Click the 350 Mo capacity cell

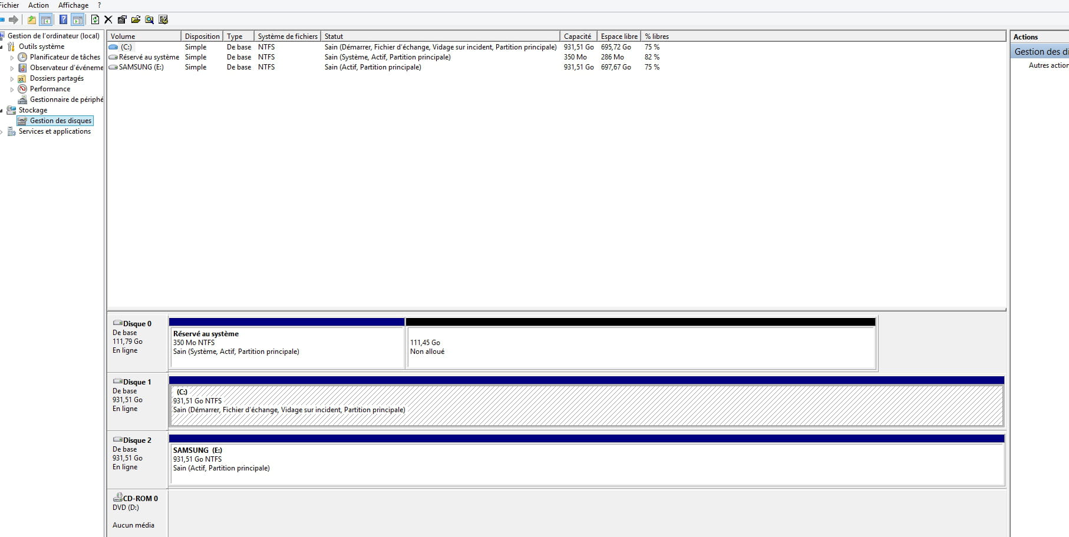click(575, 57)
